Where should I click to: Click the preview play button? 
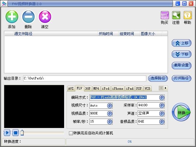tap(7, 133)
